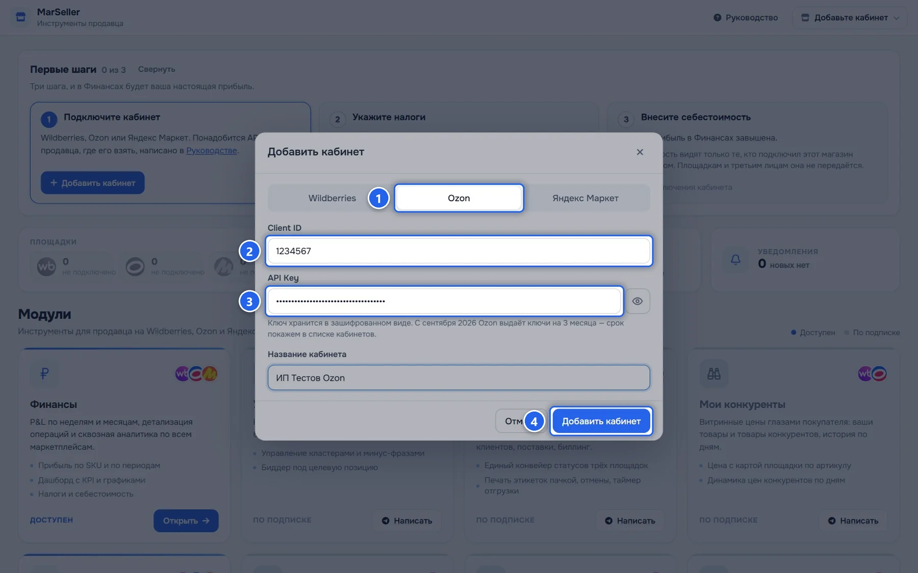
Task: Edit the Название кабинета field
Action: click(x=459, y=377)
